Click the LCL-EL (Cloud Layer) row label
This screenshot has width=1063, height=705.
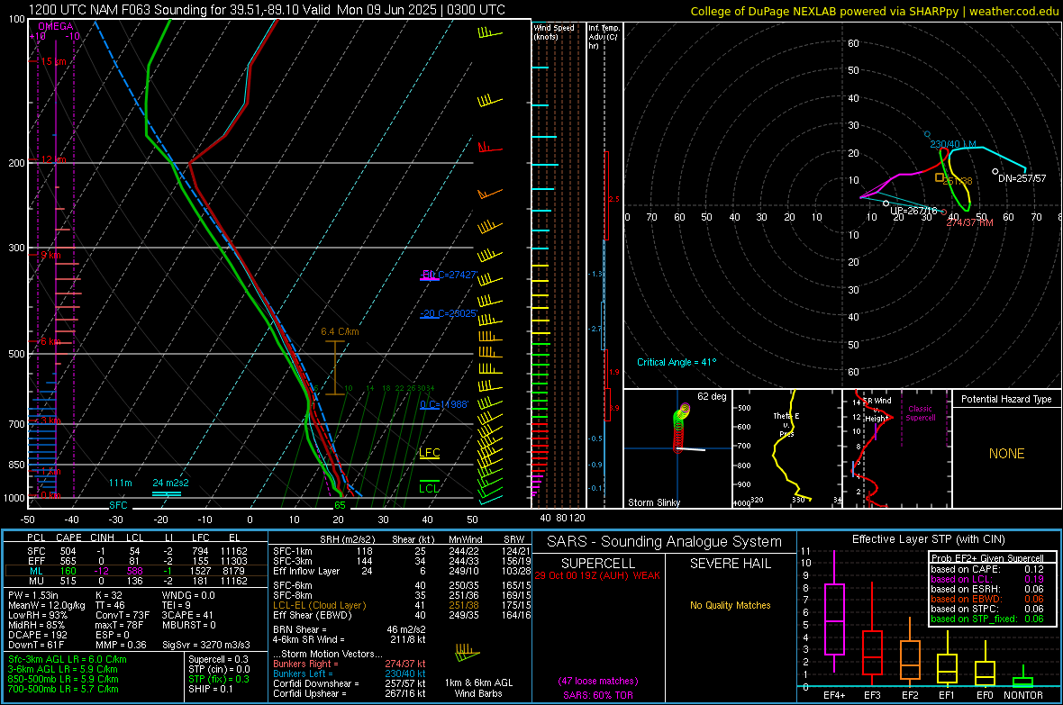[x=319, y=605]
